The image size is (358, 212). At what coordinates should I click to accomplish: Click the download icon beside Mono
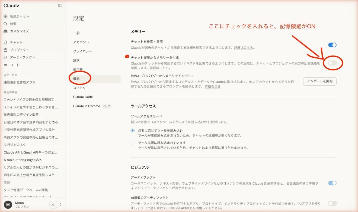53,205
